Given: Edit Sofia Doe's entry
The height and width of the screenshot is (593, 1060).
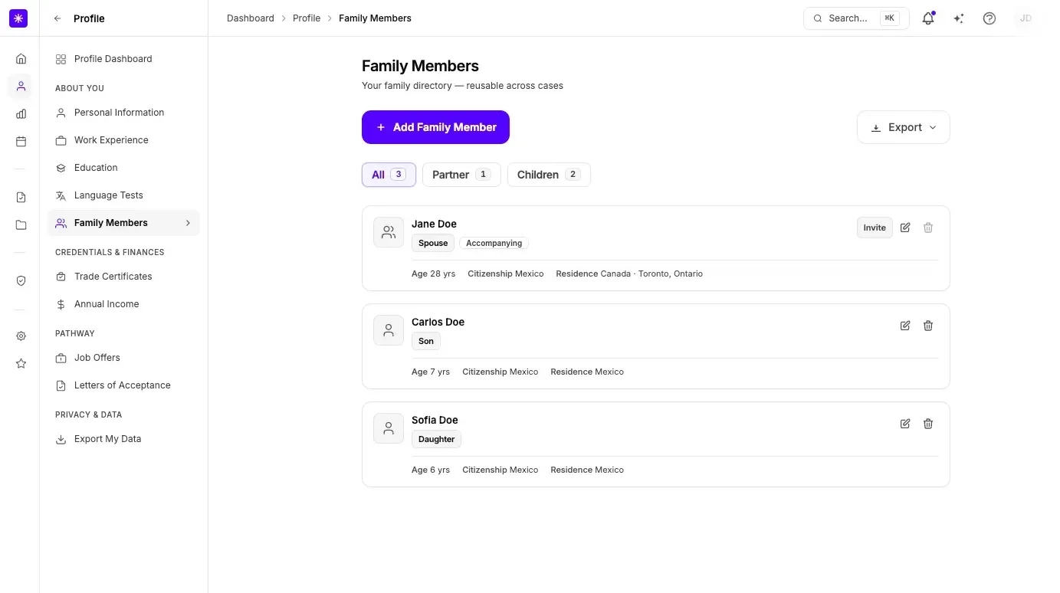Looking at the screenshot, I should [905, 424].
